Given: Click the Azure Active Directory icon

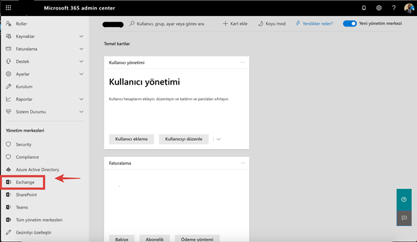Looking at the screenshot, I should point(8,170).
